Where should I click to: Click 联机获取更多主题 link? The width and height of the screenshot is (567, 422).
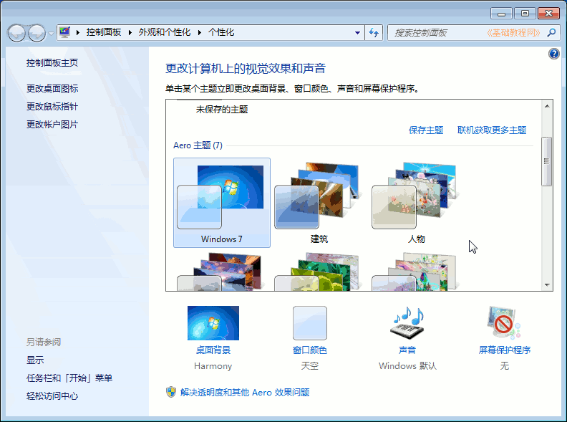tap(492, 130)
